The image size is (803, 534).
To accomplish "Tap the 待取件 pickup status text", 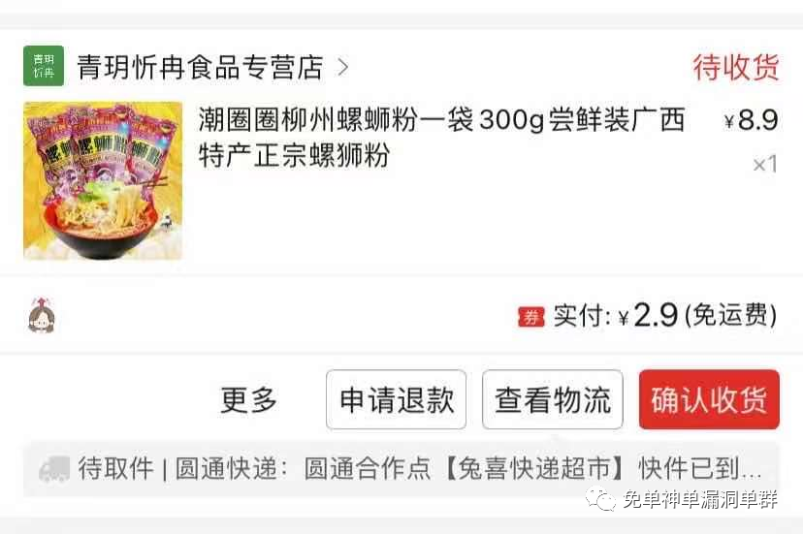I will pos(115,468).
